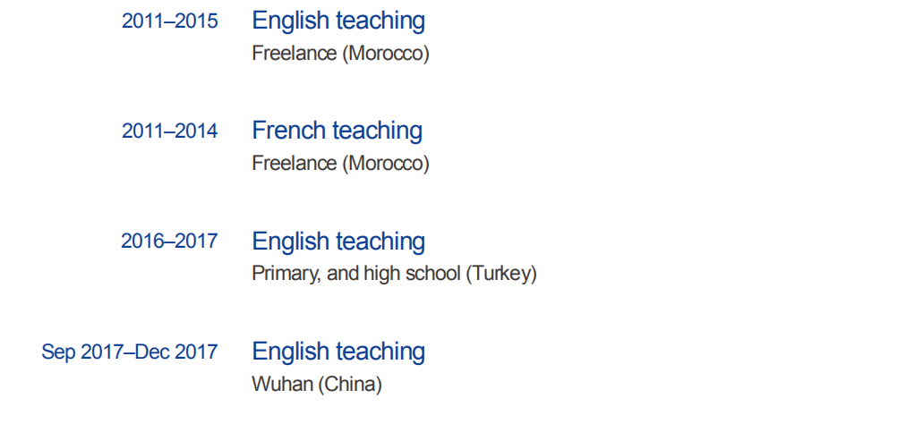The width and height of the screenshot is (914, 424).
Task: Click English teaching heading for Turkey entry
Action: pyautogui.click(x=338, y=242)
